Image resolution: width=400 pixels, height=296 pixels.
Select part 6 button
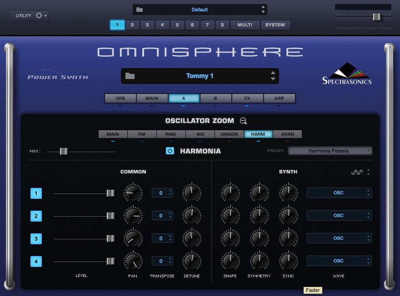pos(192,25)
